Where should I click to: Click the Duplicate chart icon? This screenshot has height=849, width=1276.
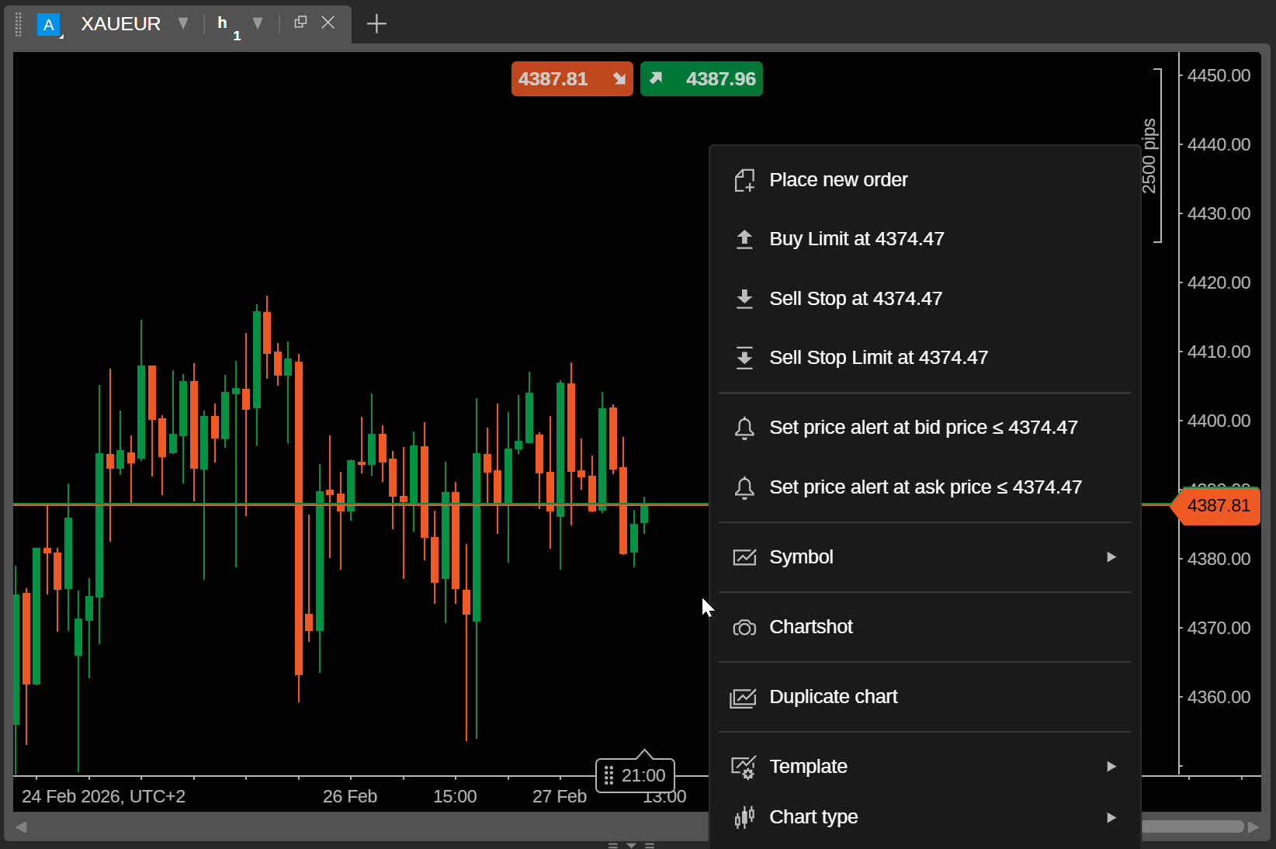pos(743,698)
